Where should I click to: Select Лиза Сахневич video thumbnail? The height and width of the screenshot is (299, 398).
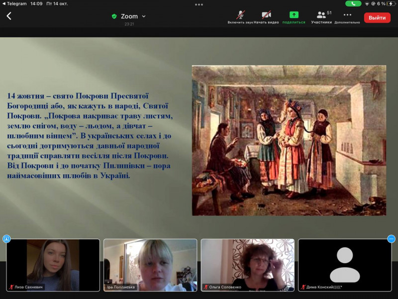[x=53, y=265]
